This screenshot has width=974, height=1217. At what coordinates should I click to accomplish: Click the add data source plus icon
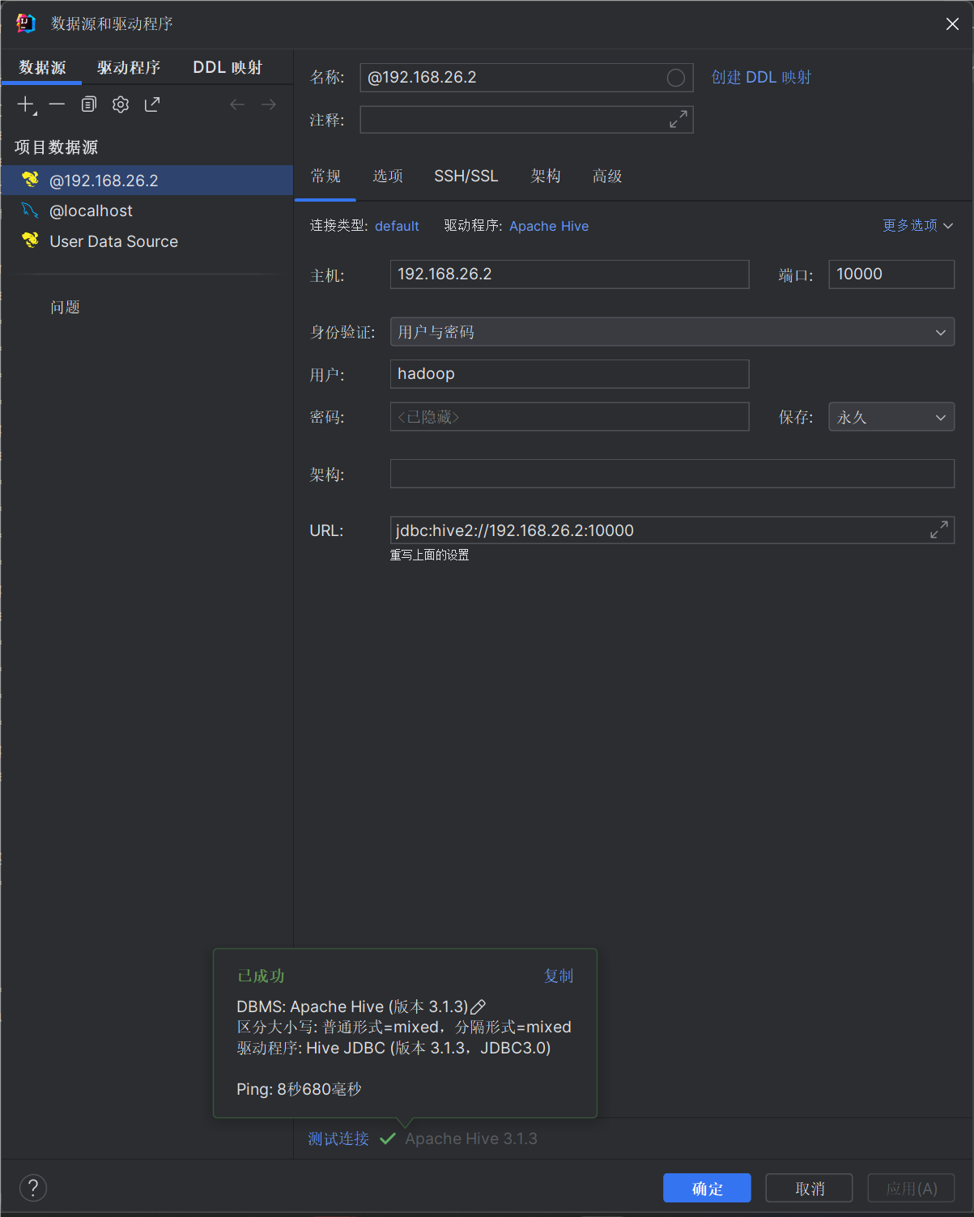(27, 104)
